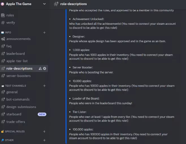Open the rules channel
This screenshot has height=144, width=186.
pyautogui.click(x=10, y=15)
